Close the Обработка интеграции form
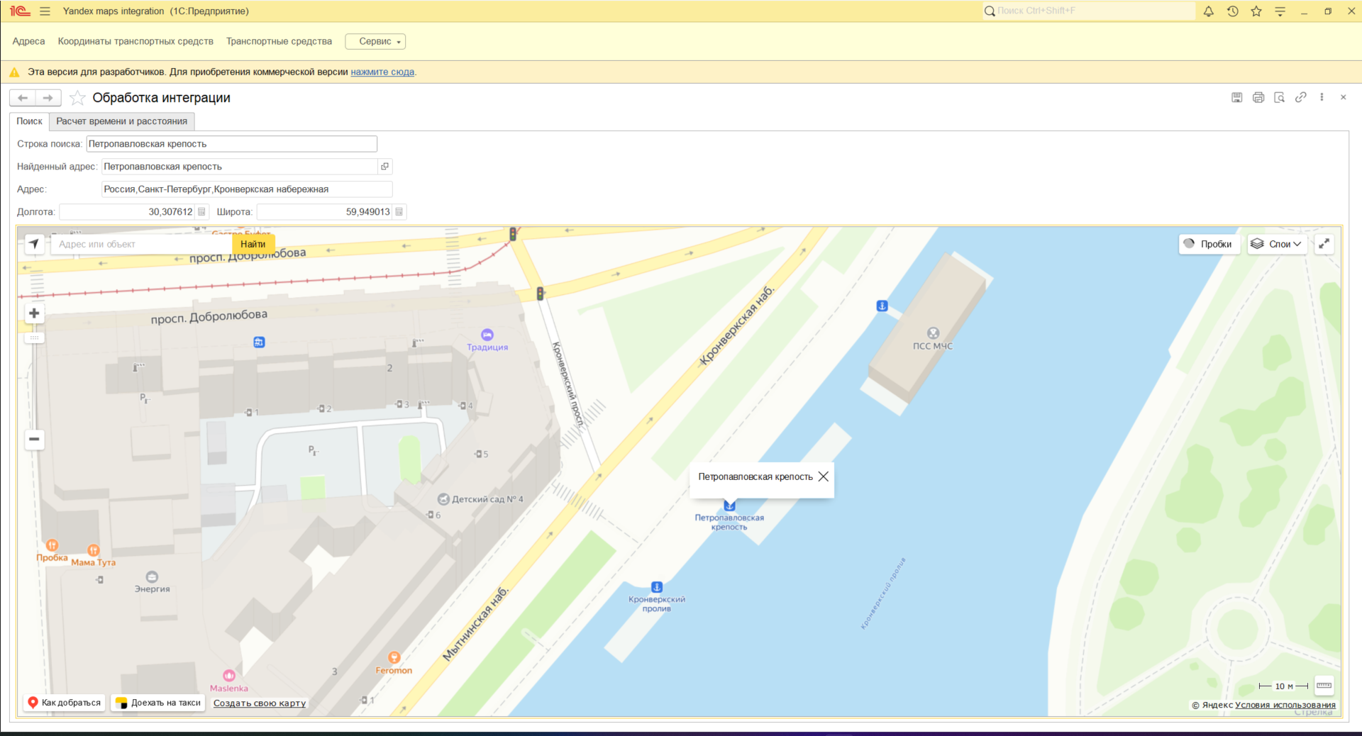 1344,97
